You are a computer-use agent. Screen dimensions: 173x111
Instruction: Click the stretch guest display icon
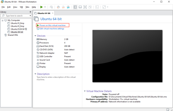tap(104, 7)
